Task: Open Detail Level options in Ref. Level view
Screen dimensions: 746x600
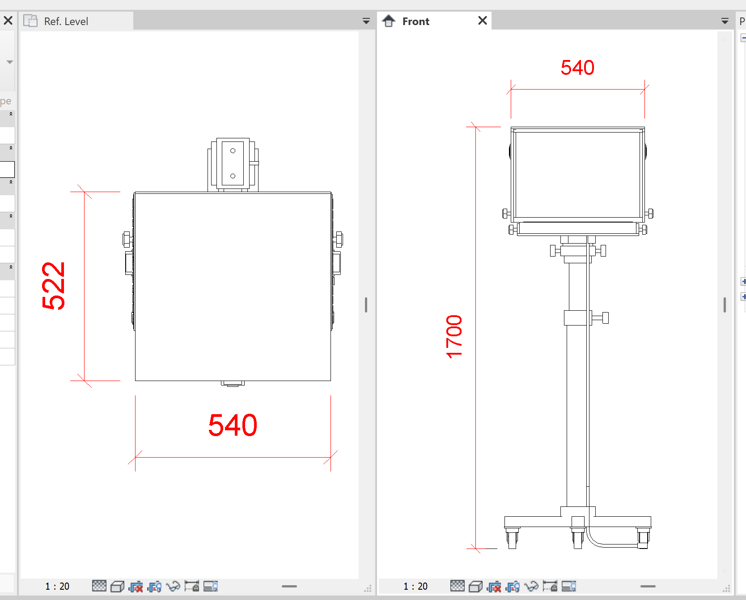Action: pyautogui.click(x=99, y=586)
